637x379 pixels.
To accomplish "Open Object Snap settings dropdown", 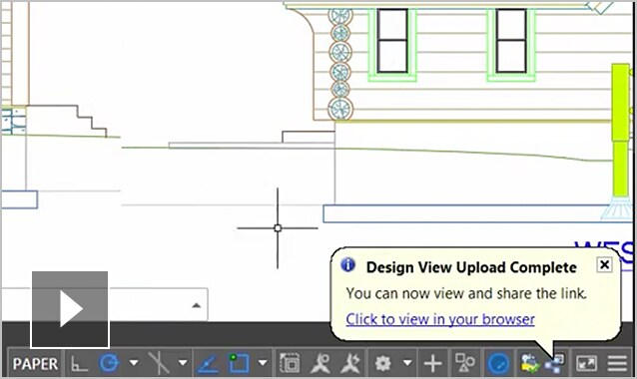I will (x=263, y=362).
